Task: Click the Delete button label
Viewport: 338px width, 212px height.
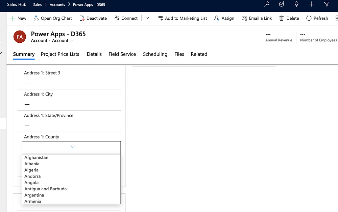Action: pyautogui.click(x=292, y=18)
